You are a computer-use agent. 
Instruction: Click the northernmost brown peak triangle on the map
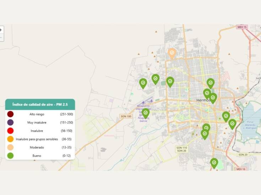[x=156, y=31]
